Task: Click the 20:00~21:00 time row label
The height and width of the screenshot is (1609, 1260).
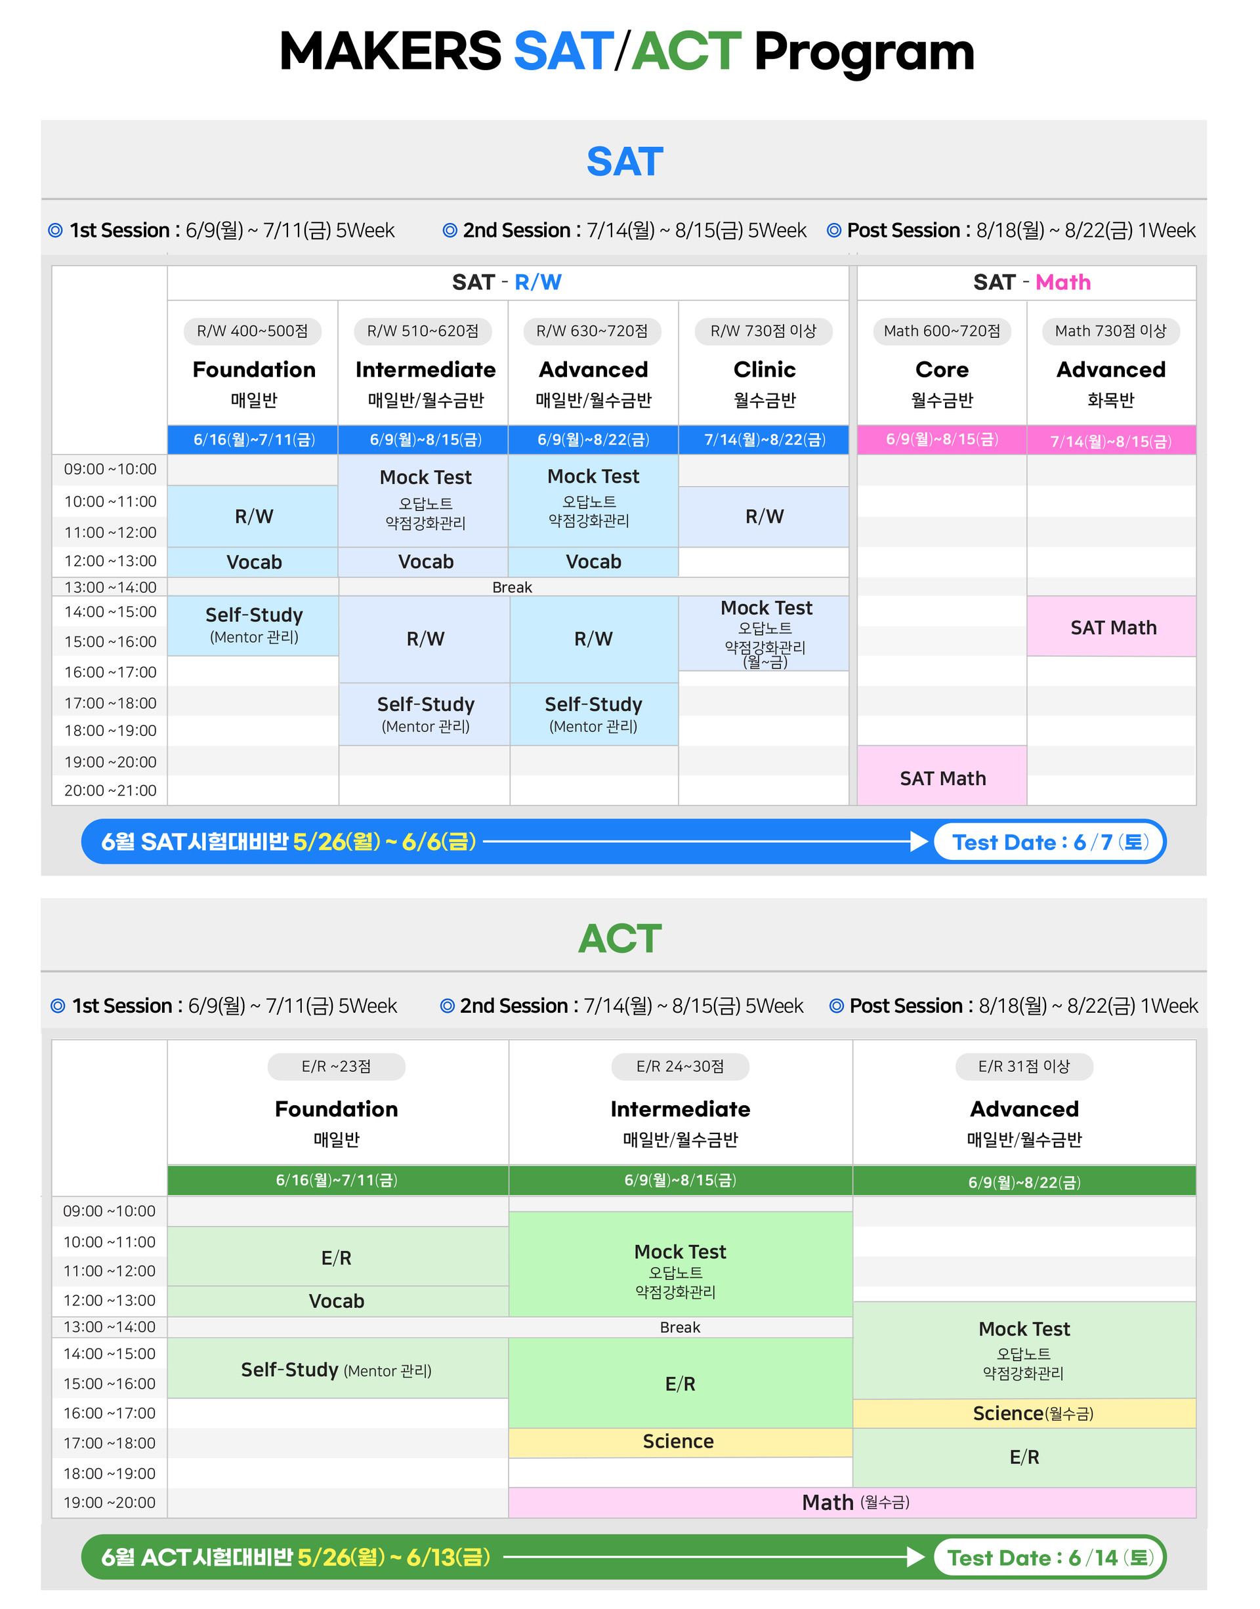Action: click(x=111, y=790)
